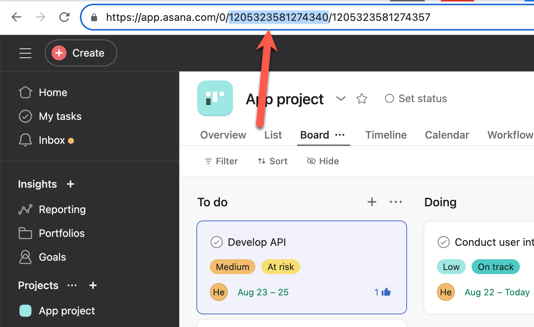The width and height of the screenshot is (534, 327).
Task: Expand the App project title dropdown arrow
Action: click(x=341, y=99)
